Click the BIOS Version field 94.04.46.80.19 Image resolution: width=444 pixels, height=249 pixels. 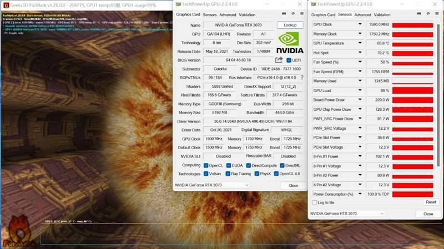click(x=239, y=60)
